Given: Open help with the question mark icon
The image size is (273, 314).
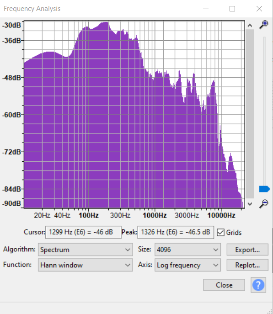Looking at the screenshot, I should click(x=258, y=285).
